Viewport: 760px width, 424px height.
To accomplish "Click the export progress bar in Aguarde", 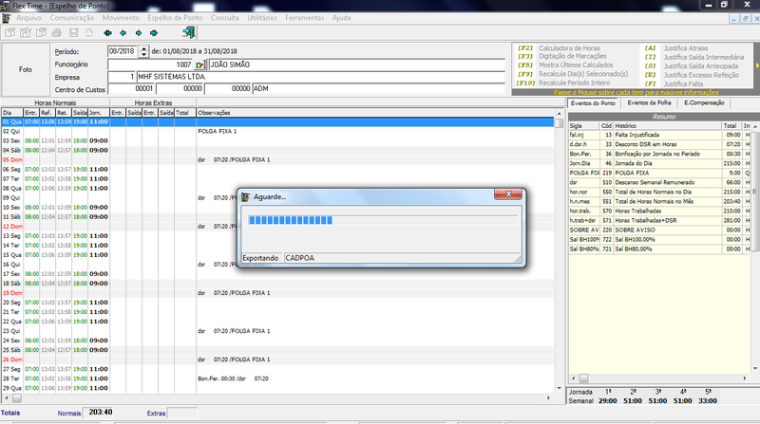I will (x=383, y=220).
